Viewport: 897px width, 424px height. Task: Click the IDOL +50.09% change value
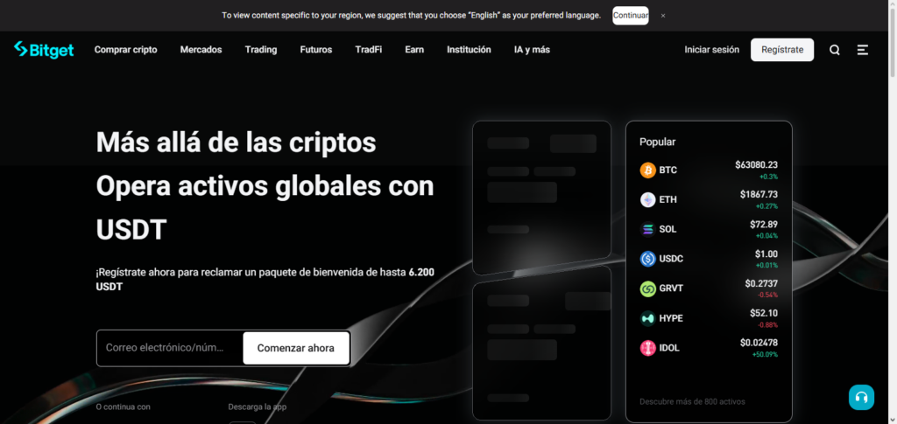click(x=765, y=354)
